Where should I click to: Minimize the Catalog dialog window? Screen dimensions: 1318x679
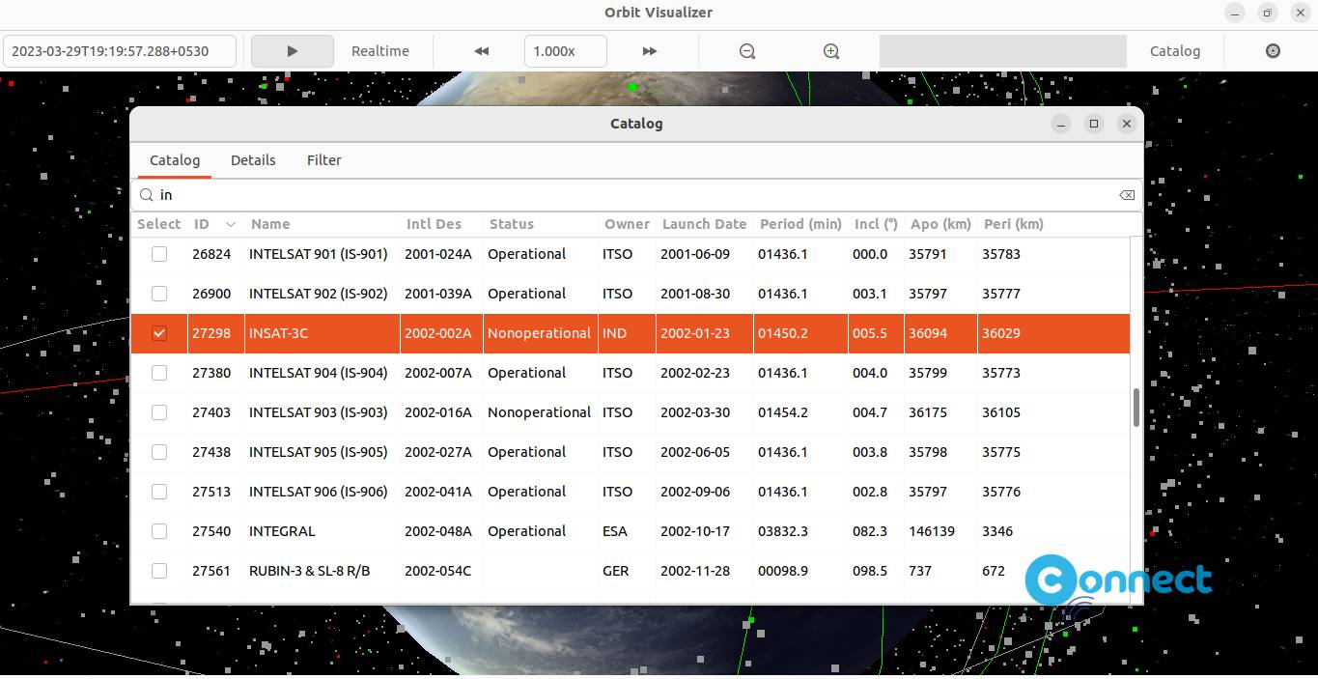(x=1061, y=124)
